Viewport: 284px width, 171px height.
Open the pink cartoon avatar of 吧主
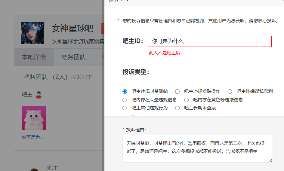(x=34, y=118)
